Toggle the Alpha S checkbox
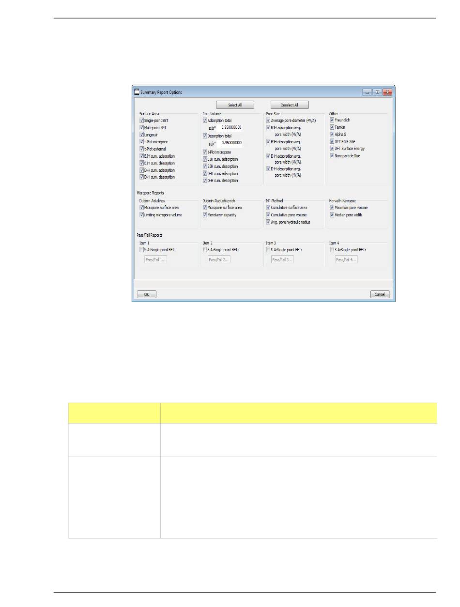The width and height of the screenshot is (460, 607). [x=332, y=135]
